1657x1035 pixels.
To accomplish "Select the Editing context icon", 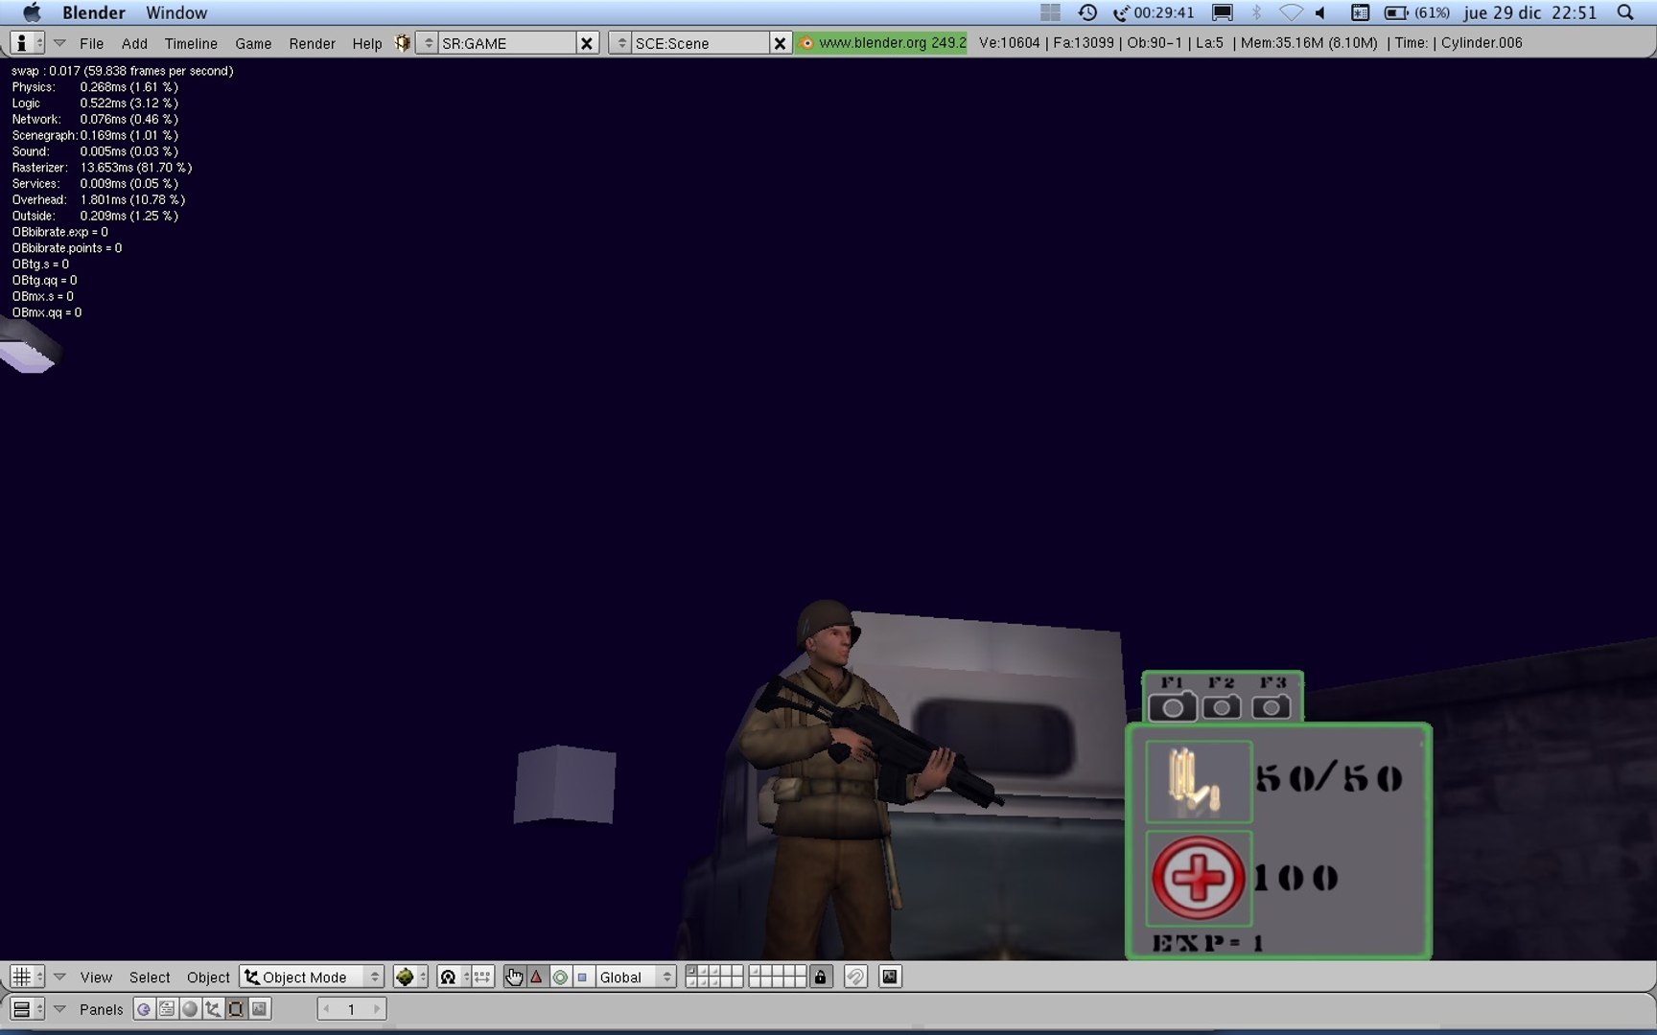I will point(236,1009).
